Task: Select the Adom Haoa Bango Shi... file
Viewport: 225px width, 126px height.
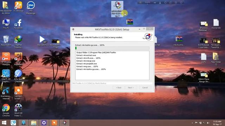Action: click(x=204, y=77)
